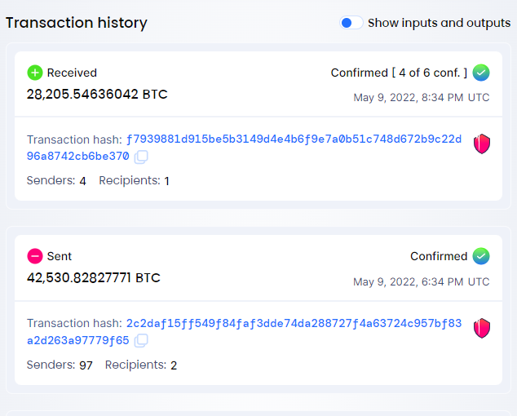
Task: Click the Senders: 97 count
Action: pos(60,365)
